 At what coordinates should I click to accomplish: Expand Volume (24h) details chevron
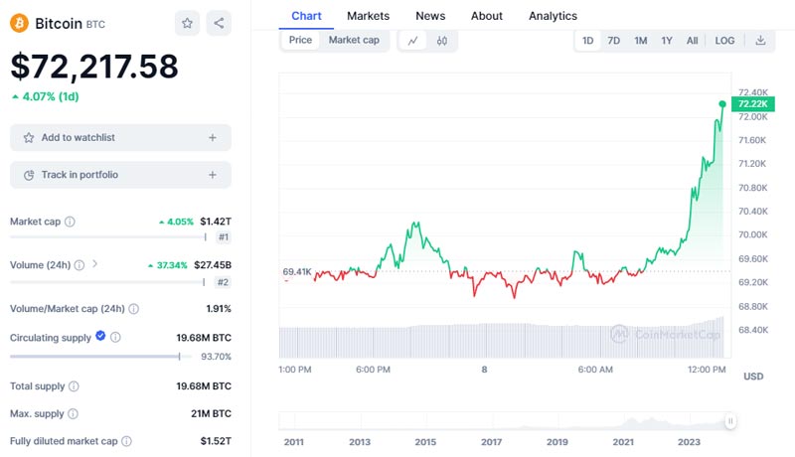[94, 264]
